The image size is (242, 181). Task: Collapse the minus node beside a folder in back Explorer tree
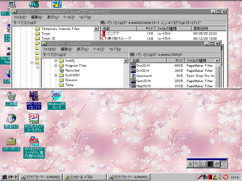[32, 62]
